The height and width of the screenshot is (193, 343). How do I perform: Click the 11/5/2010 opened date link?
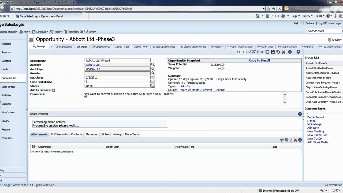(x=206, y=79)
